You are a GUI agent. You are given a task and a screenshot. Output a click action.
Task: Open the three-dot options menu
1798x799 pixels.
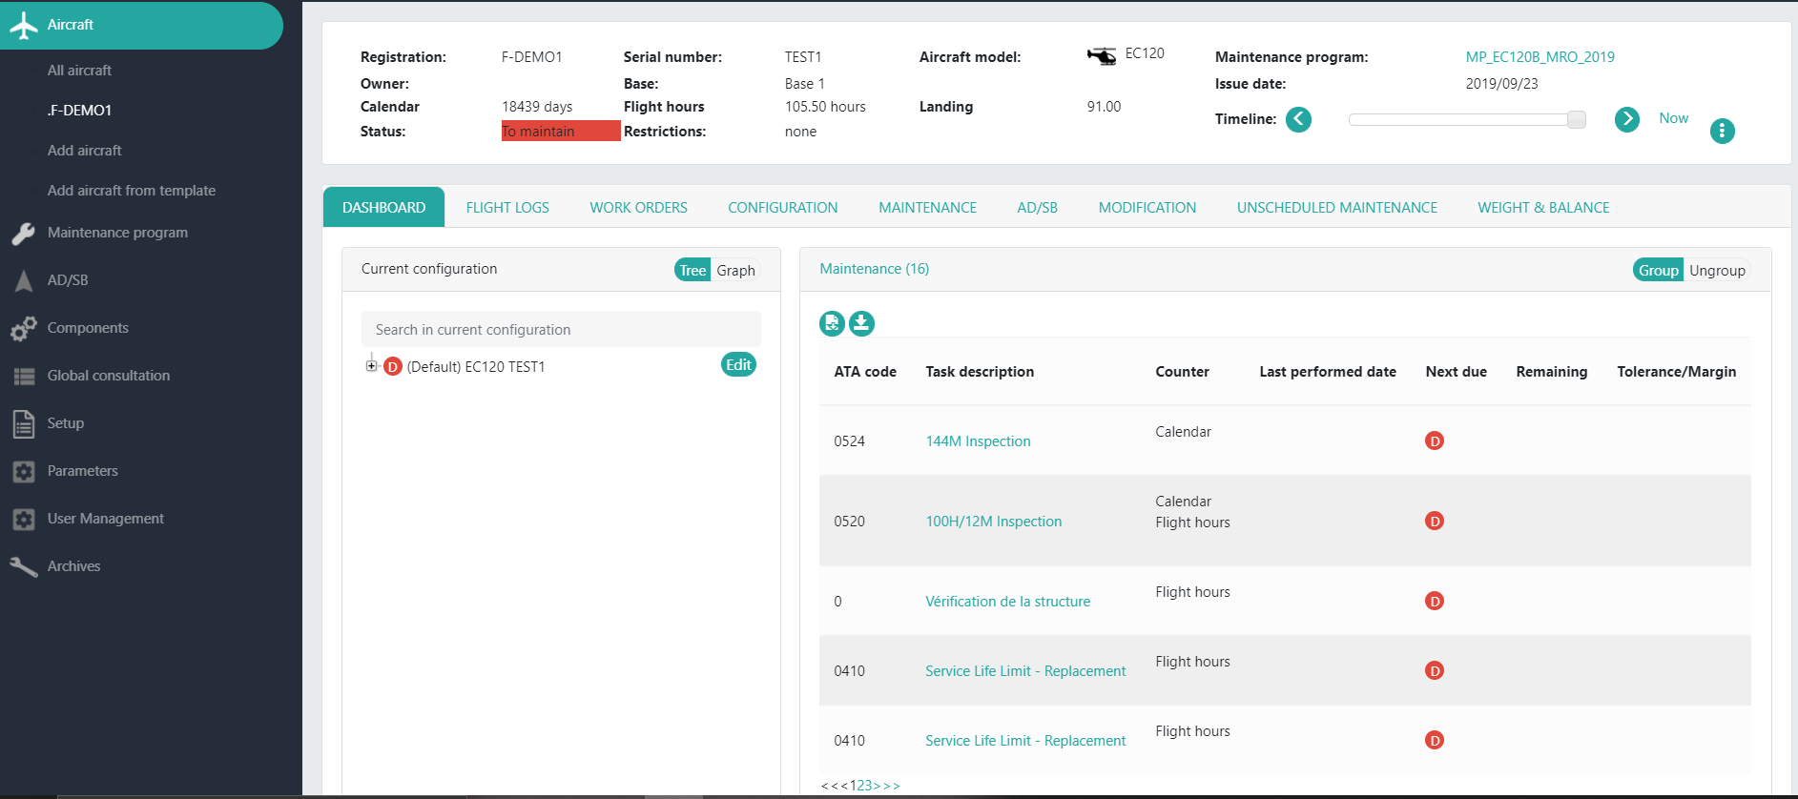pyautogui.click(x=1722, y=131)
